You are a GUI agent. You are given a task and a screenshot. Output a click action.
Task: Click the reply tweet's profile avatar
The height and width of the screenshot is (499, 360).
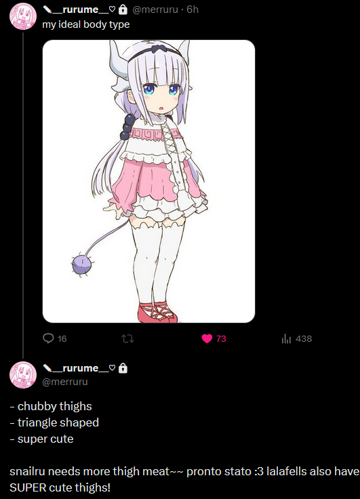click(23, 375)
